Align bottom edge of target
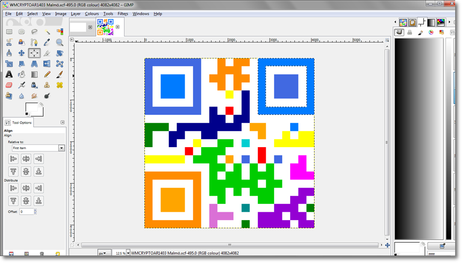The image size is (462, 263). point(38,171)
